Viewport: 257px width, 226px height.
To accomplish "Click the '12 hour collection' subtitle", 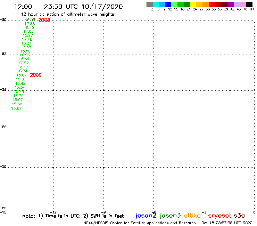I will click(67, 14).
